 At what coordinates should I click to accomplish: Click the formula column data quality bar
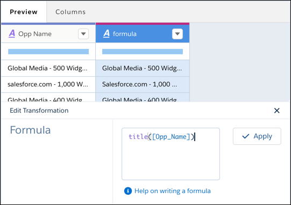[x=143, y=52]
